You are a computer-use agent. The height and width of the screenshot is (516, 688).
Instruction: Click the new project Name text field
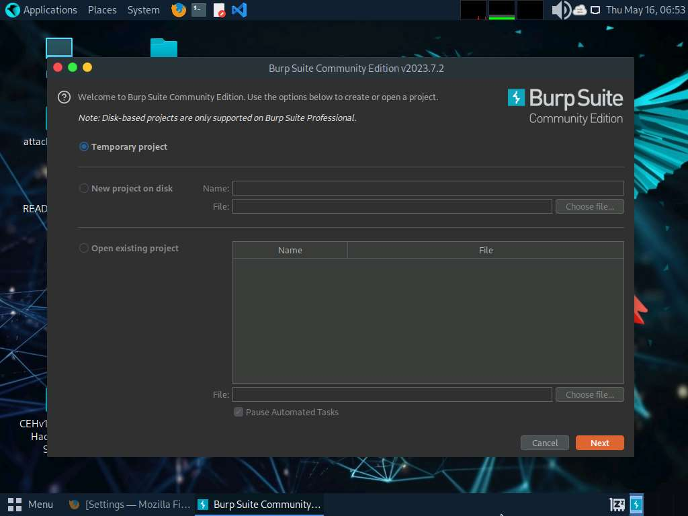click(427, 188)
